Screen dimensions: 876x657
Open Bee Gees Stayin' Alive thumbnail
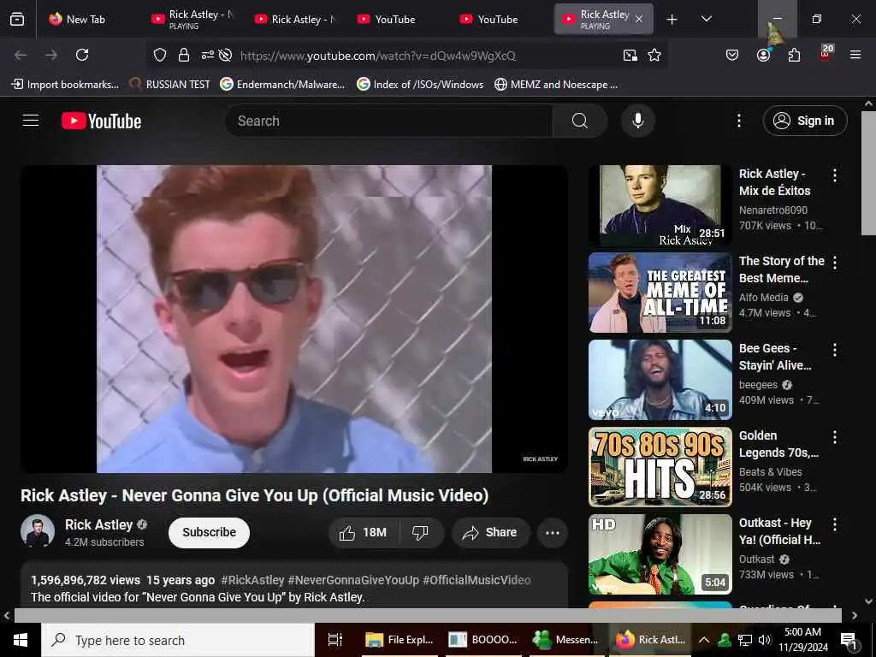pyautogui.click(x=660, y=380)
